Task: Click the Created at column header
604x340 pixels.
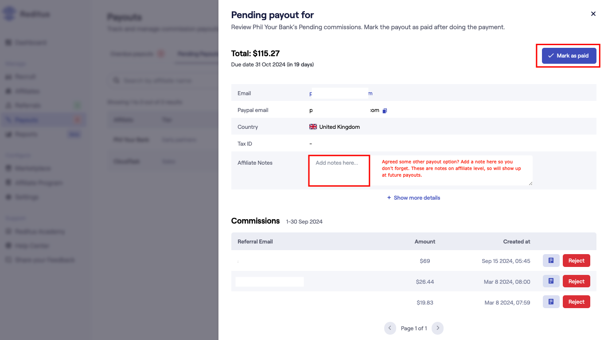Action: pyautogui.click(x=517, y=242)
